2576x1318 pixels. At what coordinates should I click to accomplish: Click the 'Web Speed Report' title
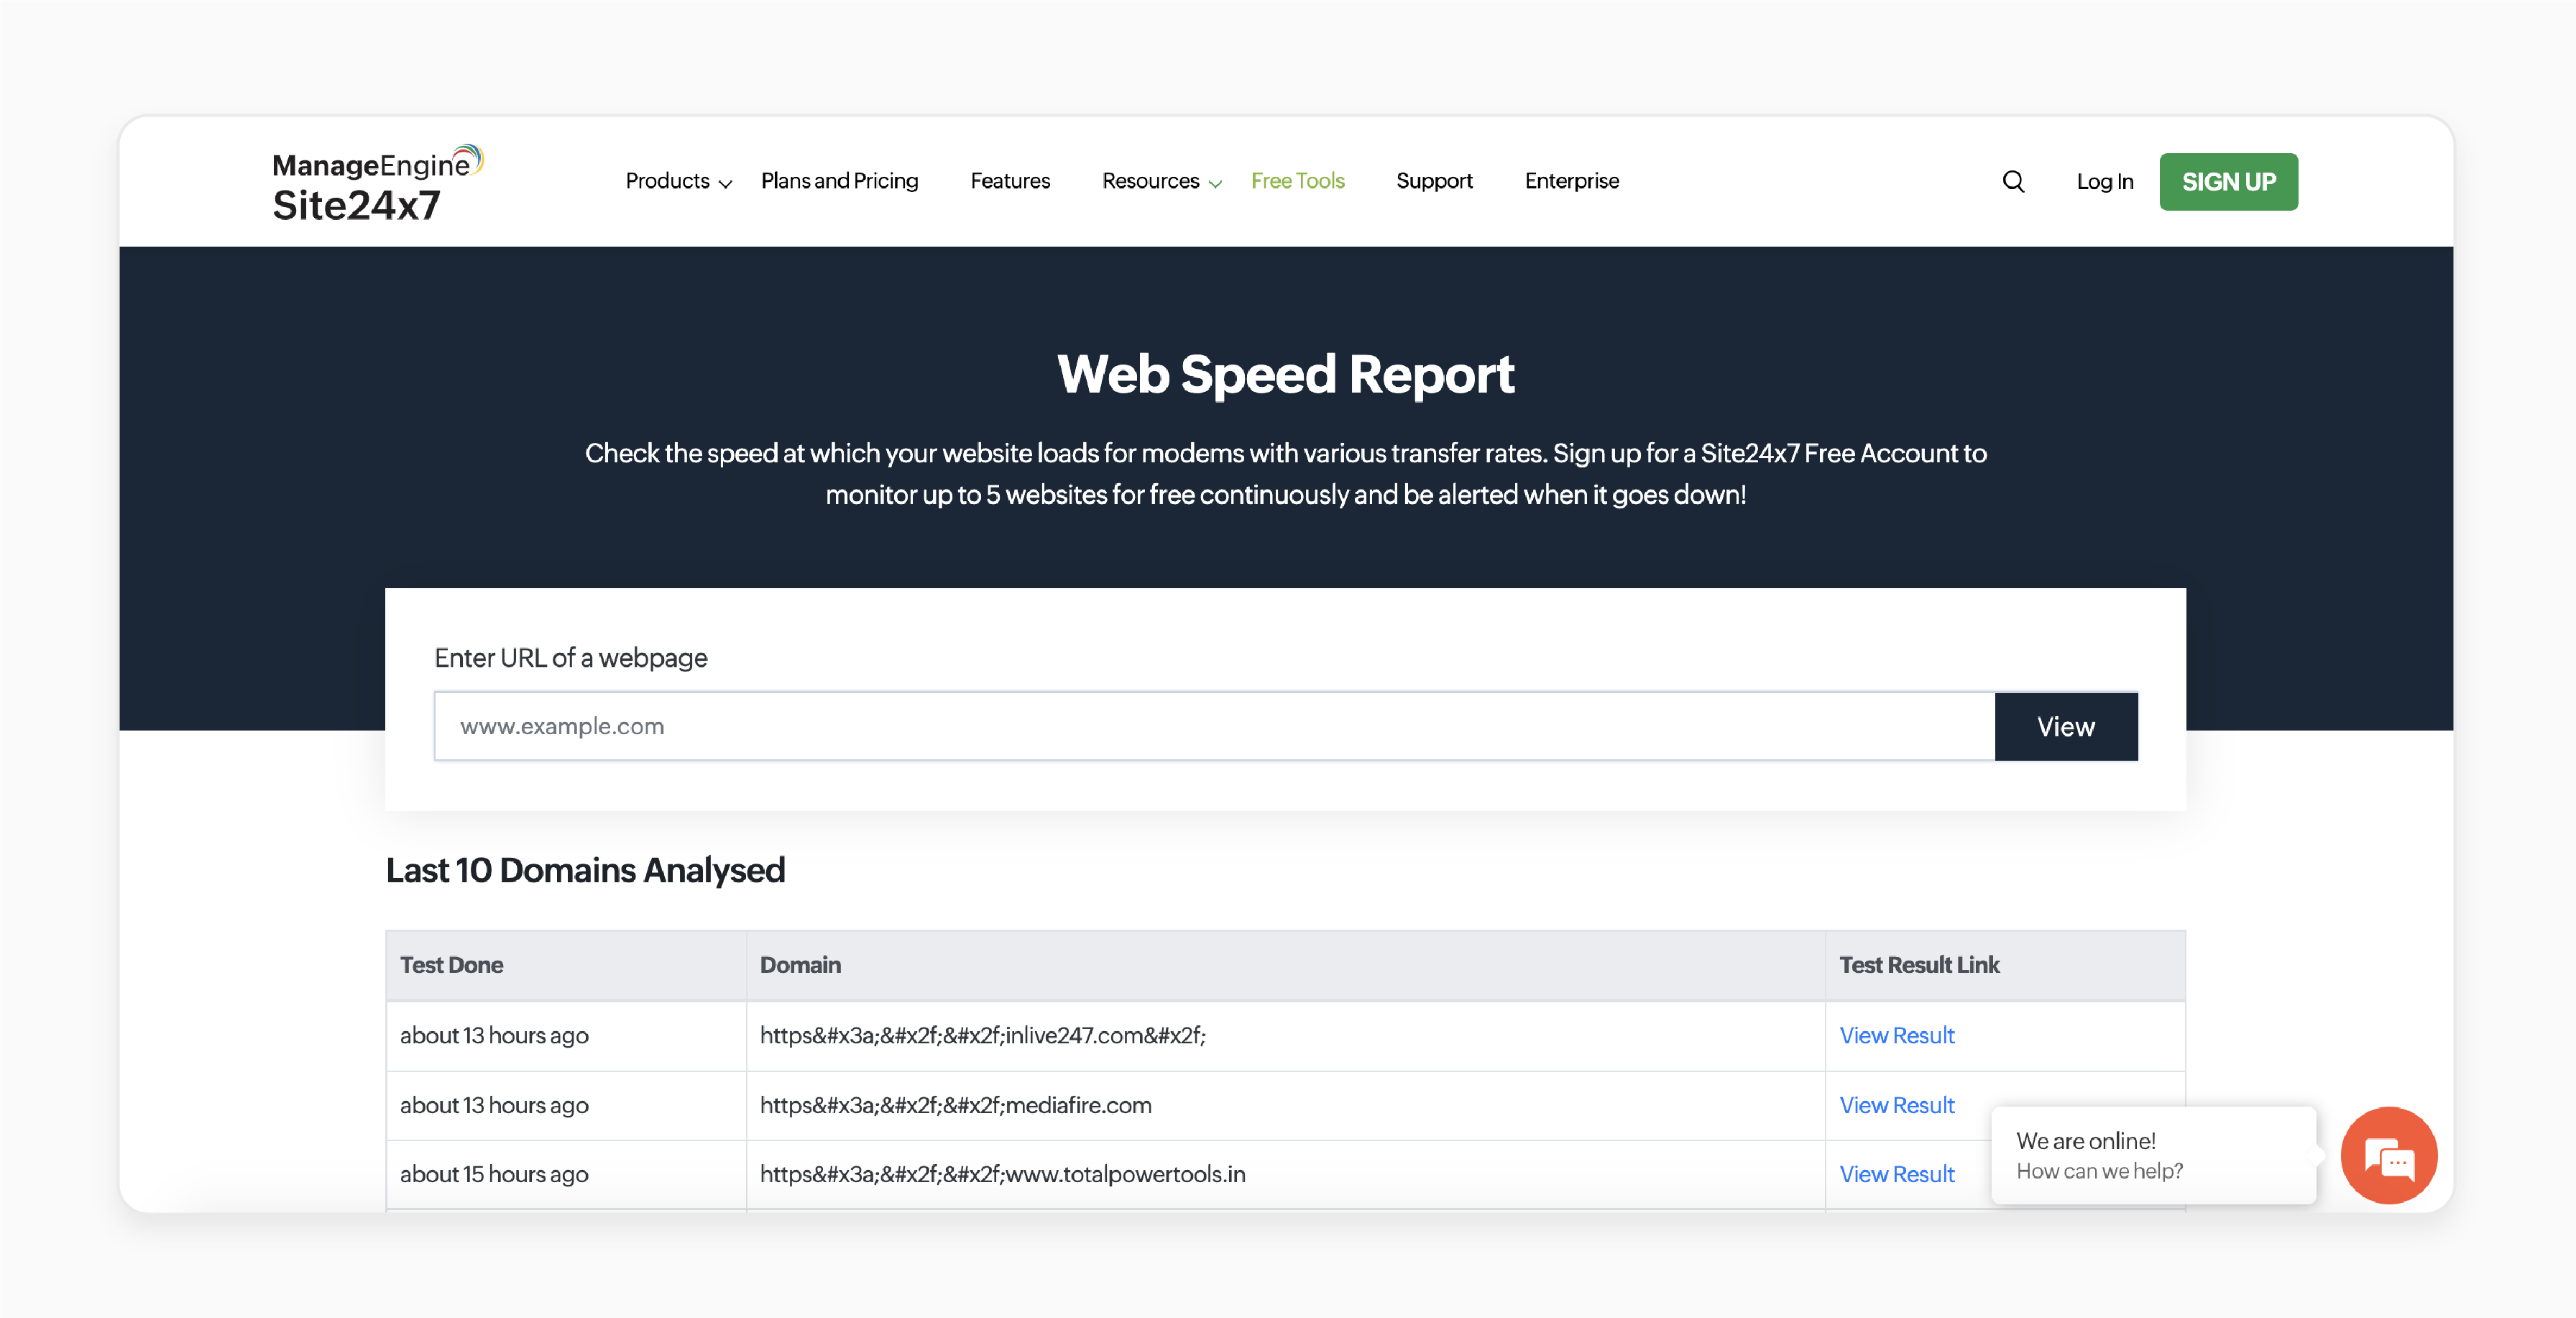tap(1285, 375)
